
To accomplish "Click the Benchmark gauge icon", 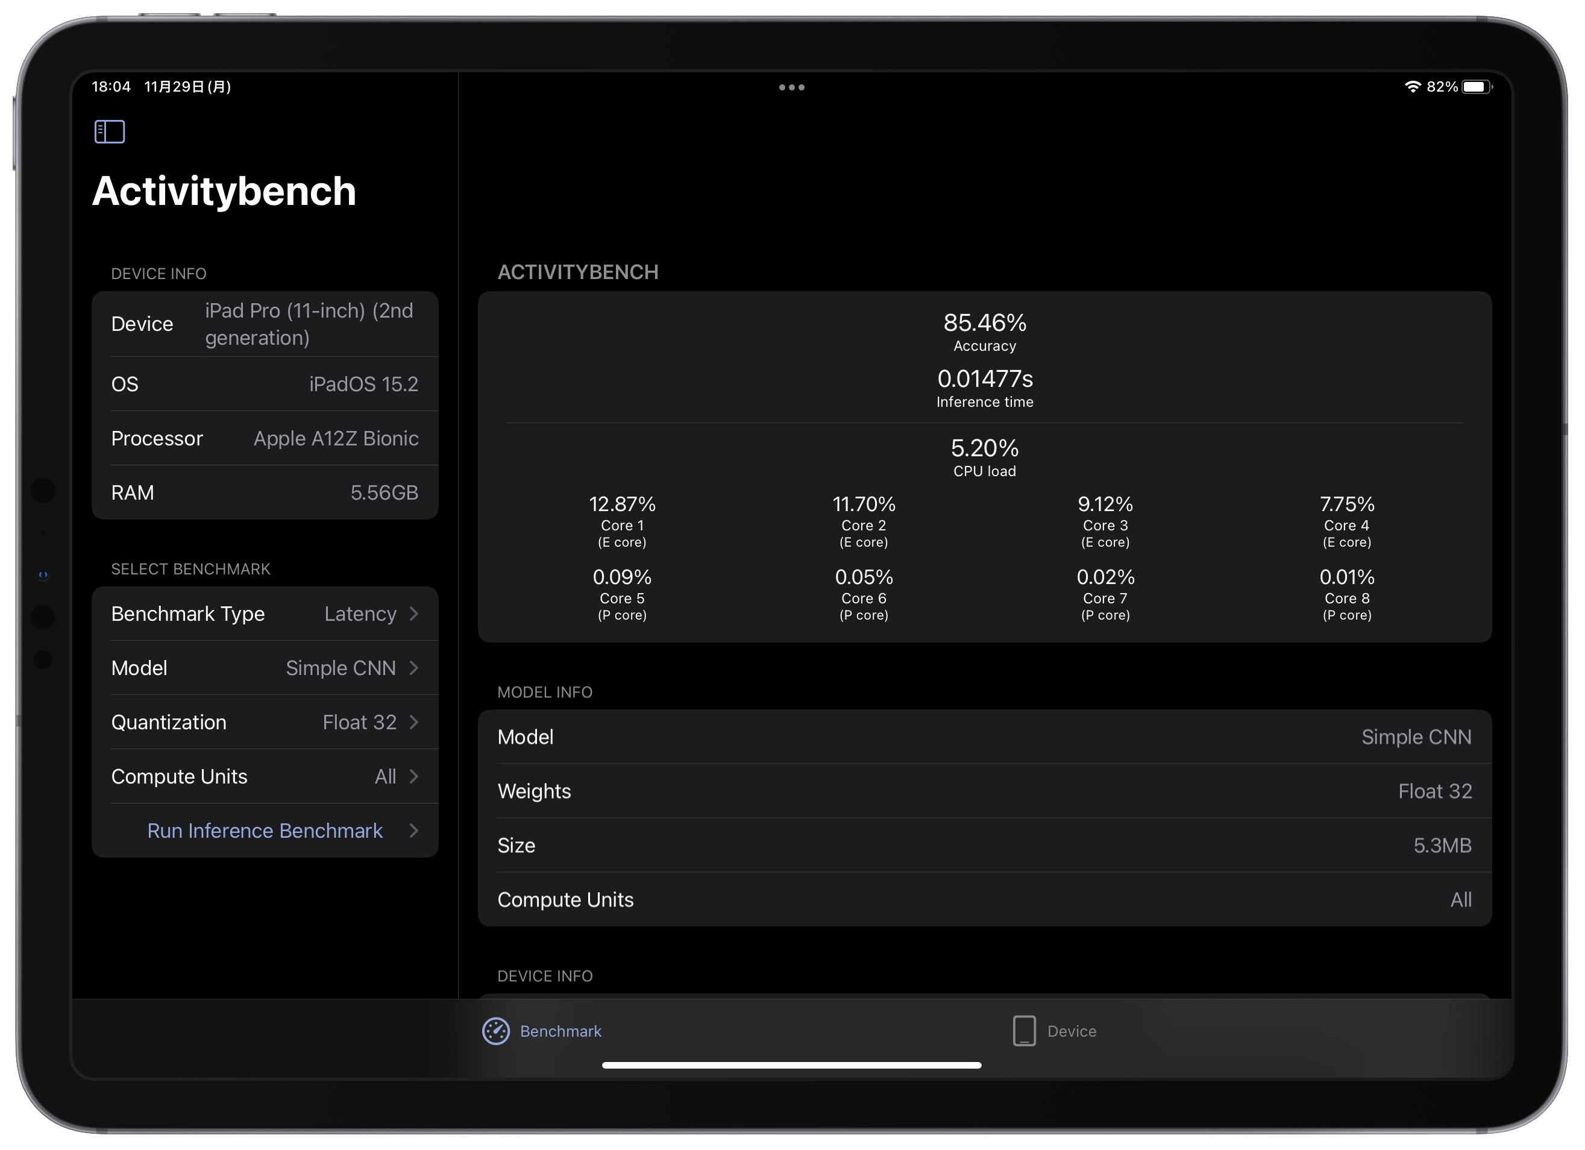I will pyautogui.click(x=496, y=1031).
